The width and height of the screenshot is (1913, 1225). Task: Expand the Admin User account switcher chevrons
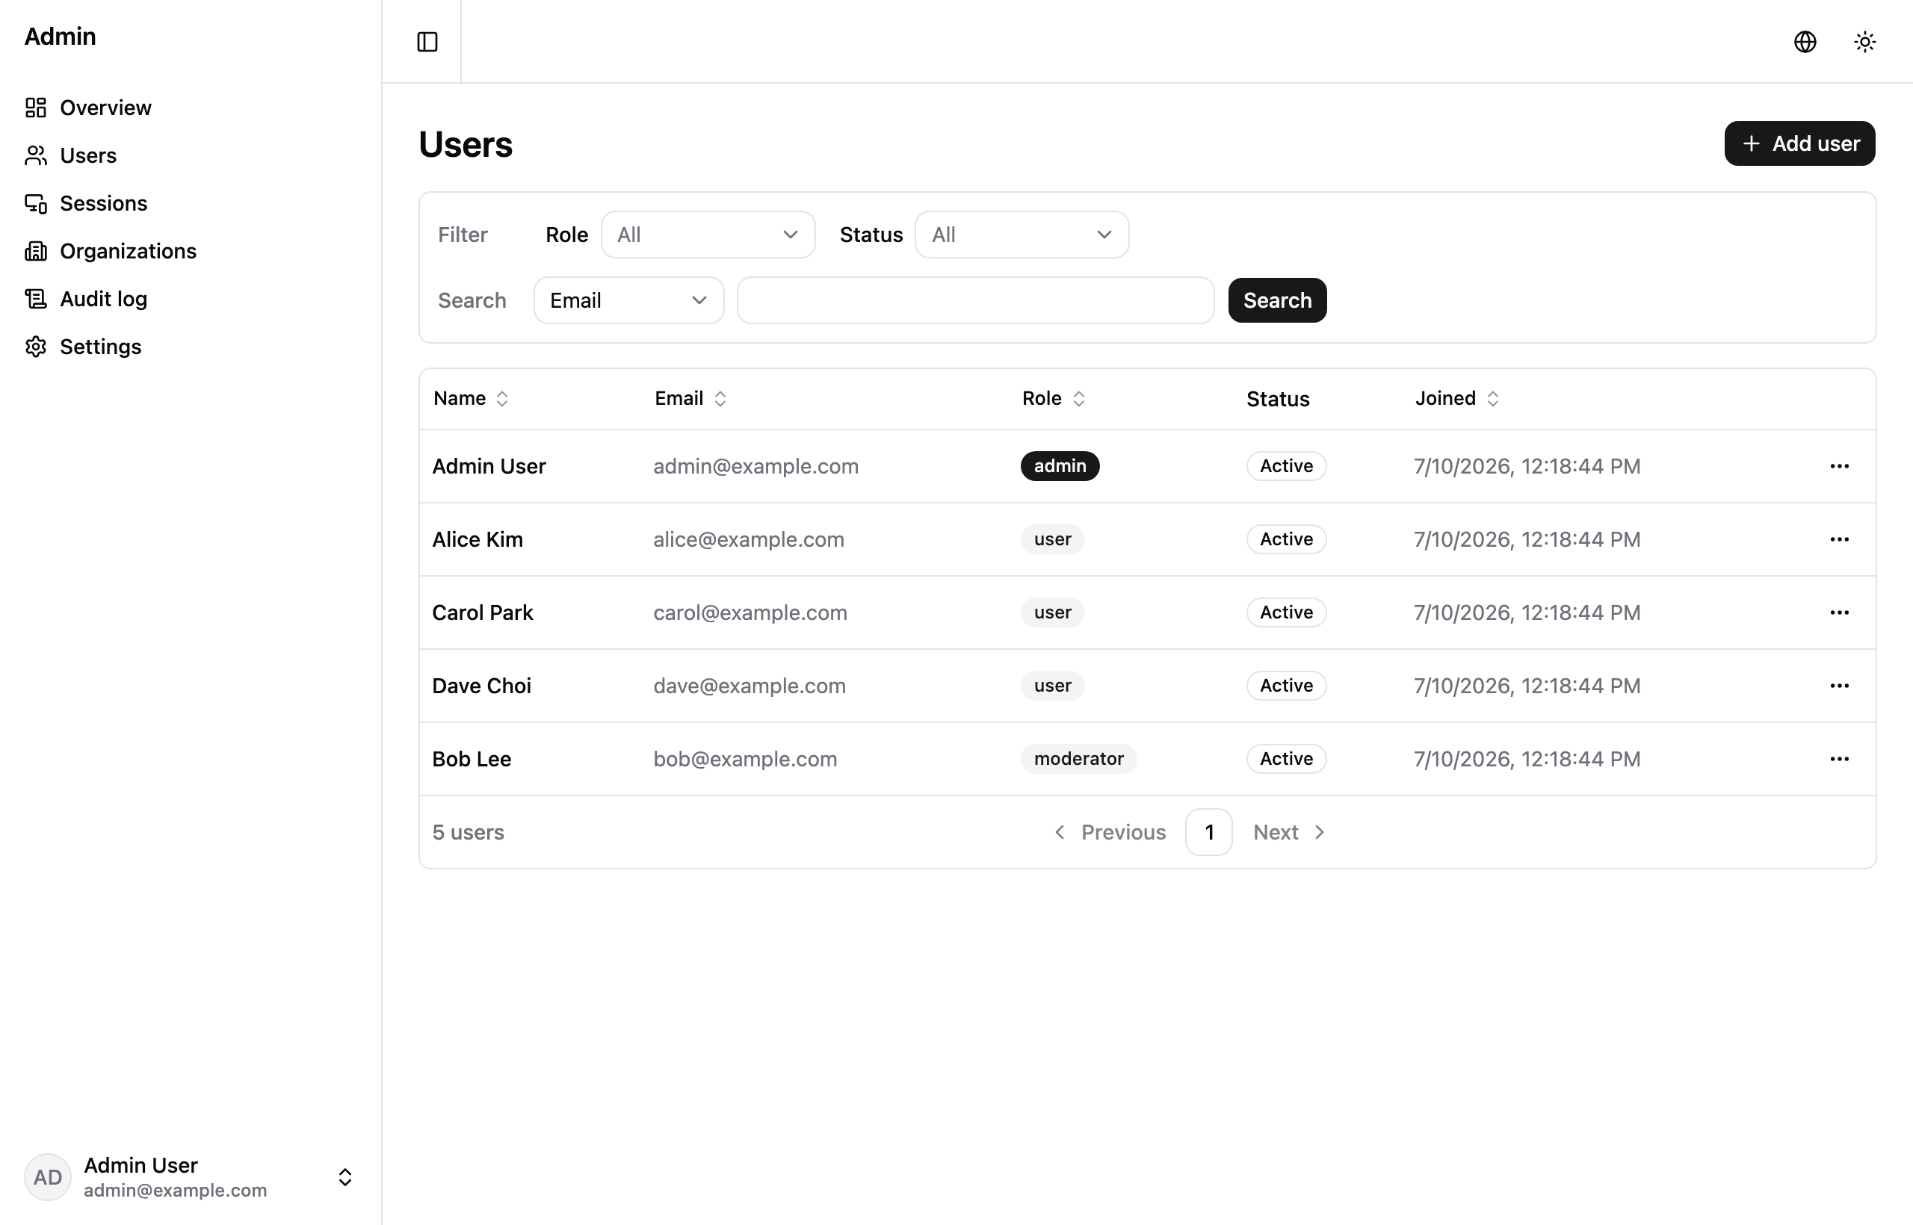click(344, 1177)
